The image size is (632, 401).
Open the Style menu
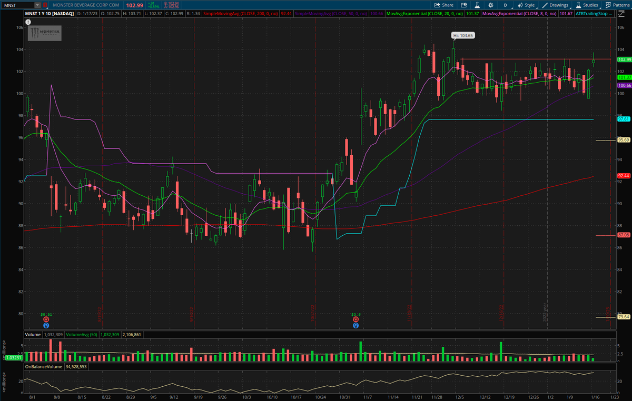[526, 5]
